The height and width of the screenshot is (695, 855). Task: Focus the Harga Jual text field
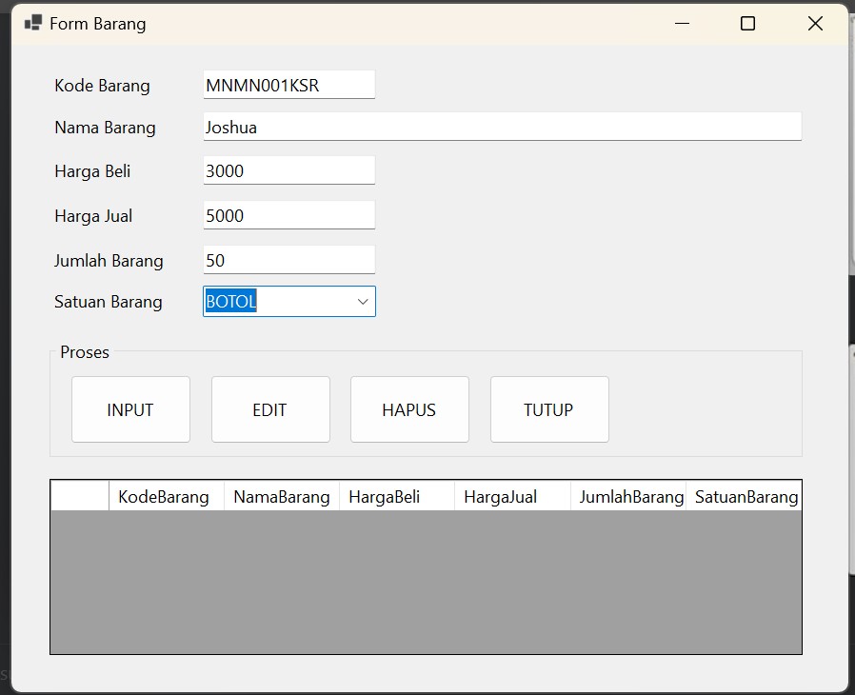click(x=289, y=215)
